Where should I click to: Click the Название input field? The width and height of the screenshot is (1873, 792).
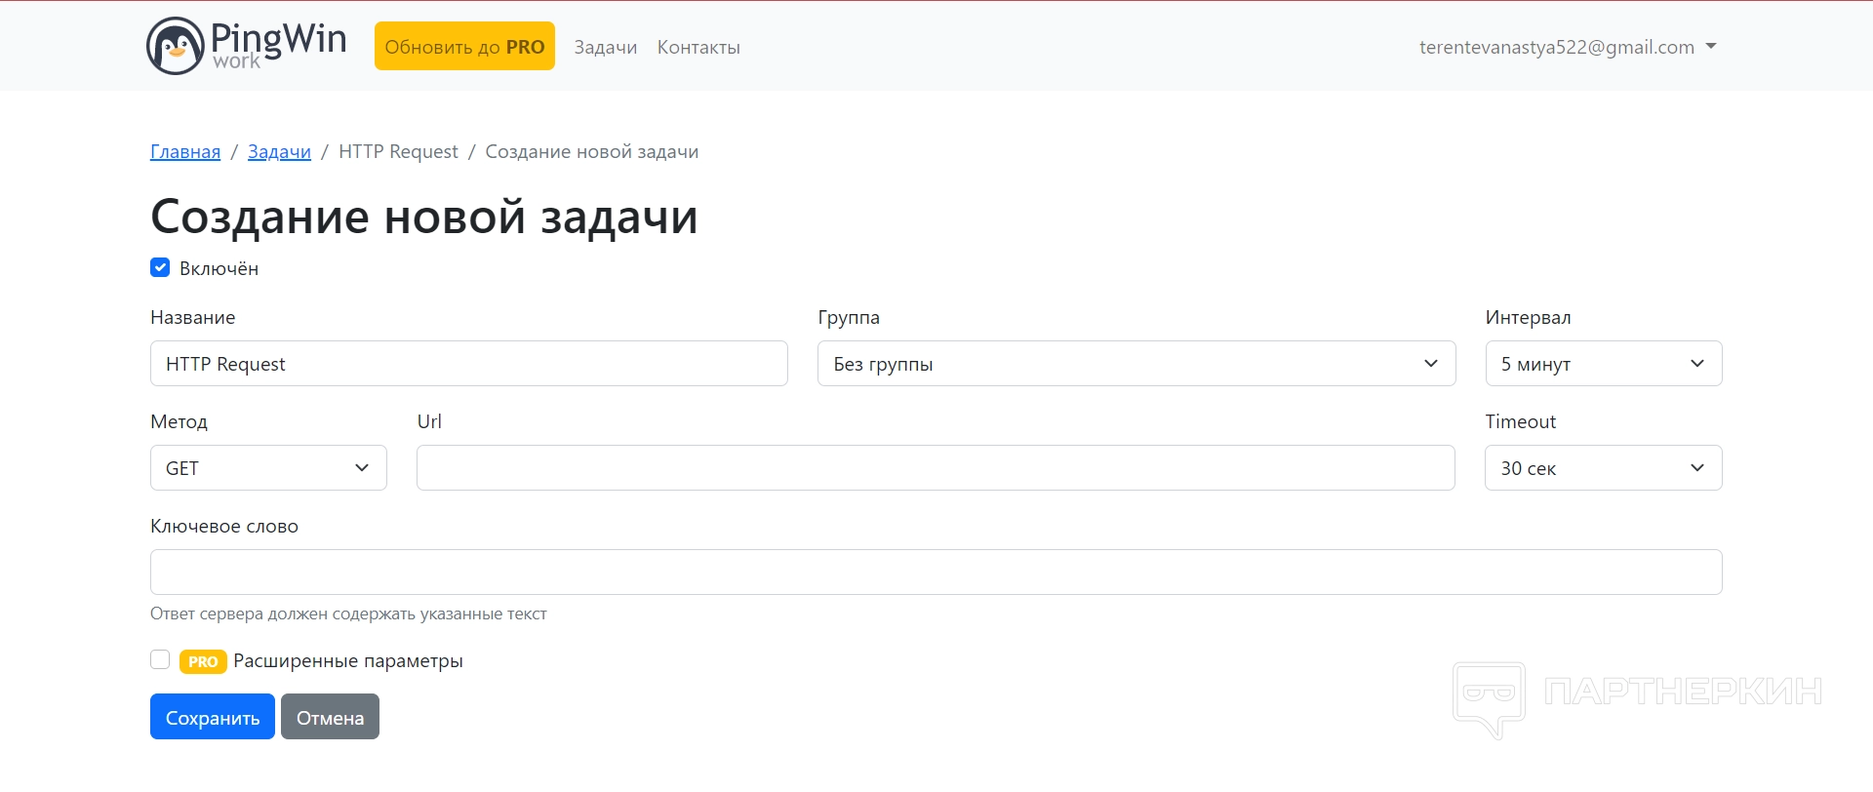(469, 364)
